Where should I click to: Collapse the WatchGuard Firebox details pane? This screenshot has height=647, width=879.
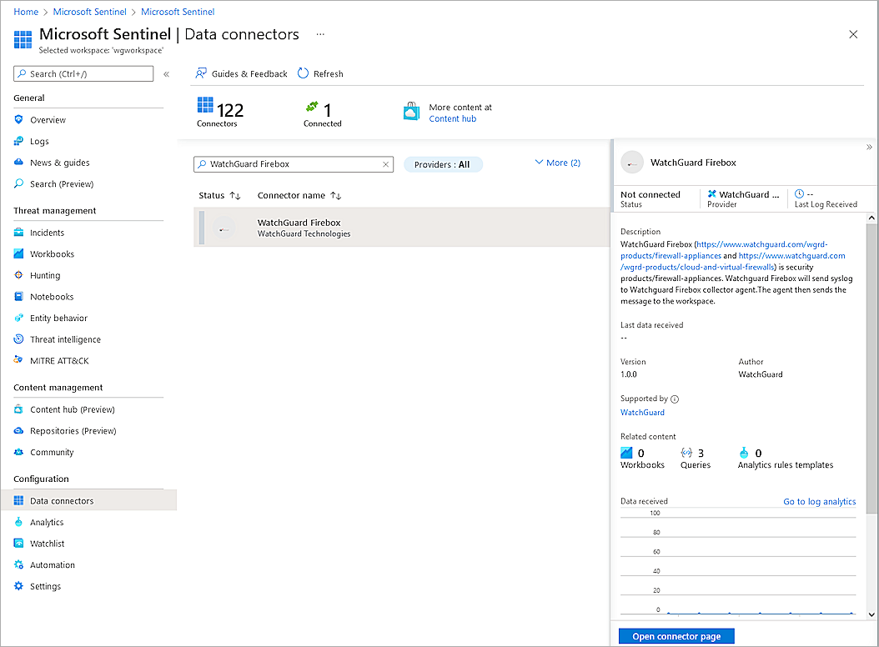(x=869, y=146)
